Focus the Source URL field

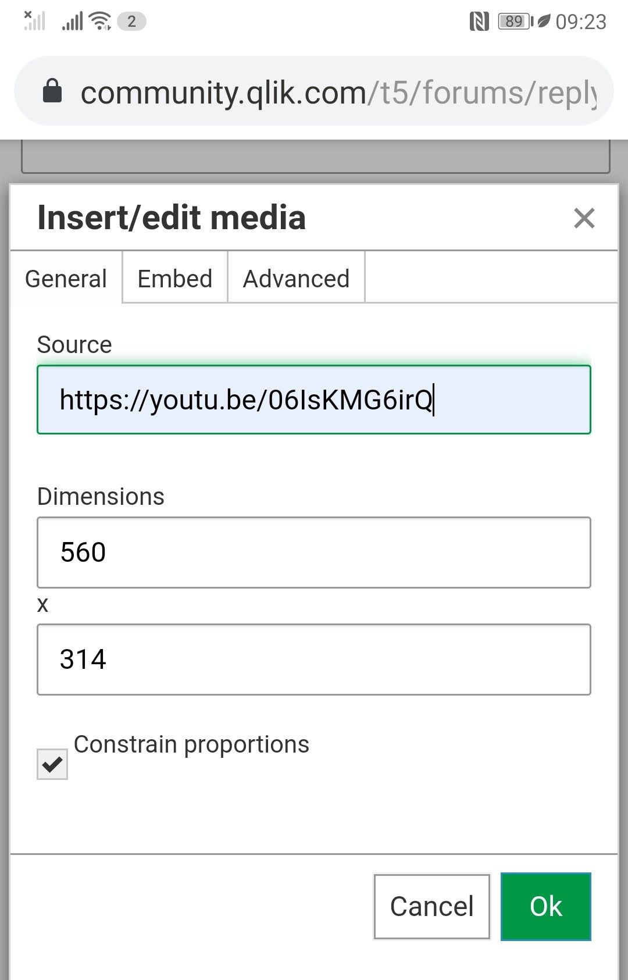point(314,400)
